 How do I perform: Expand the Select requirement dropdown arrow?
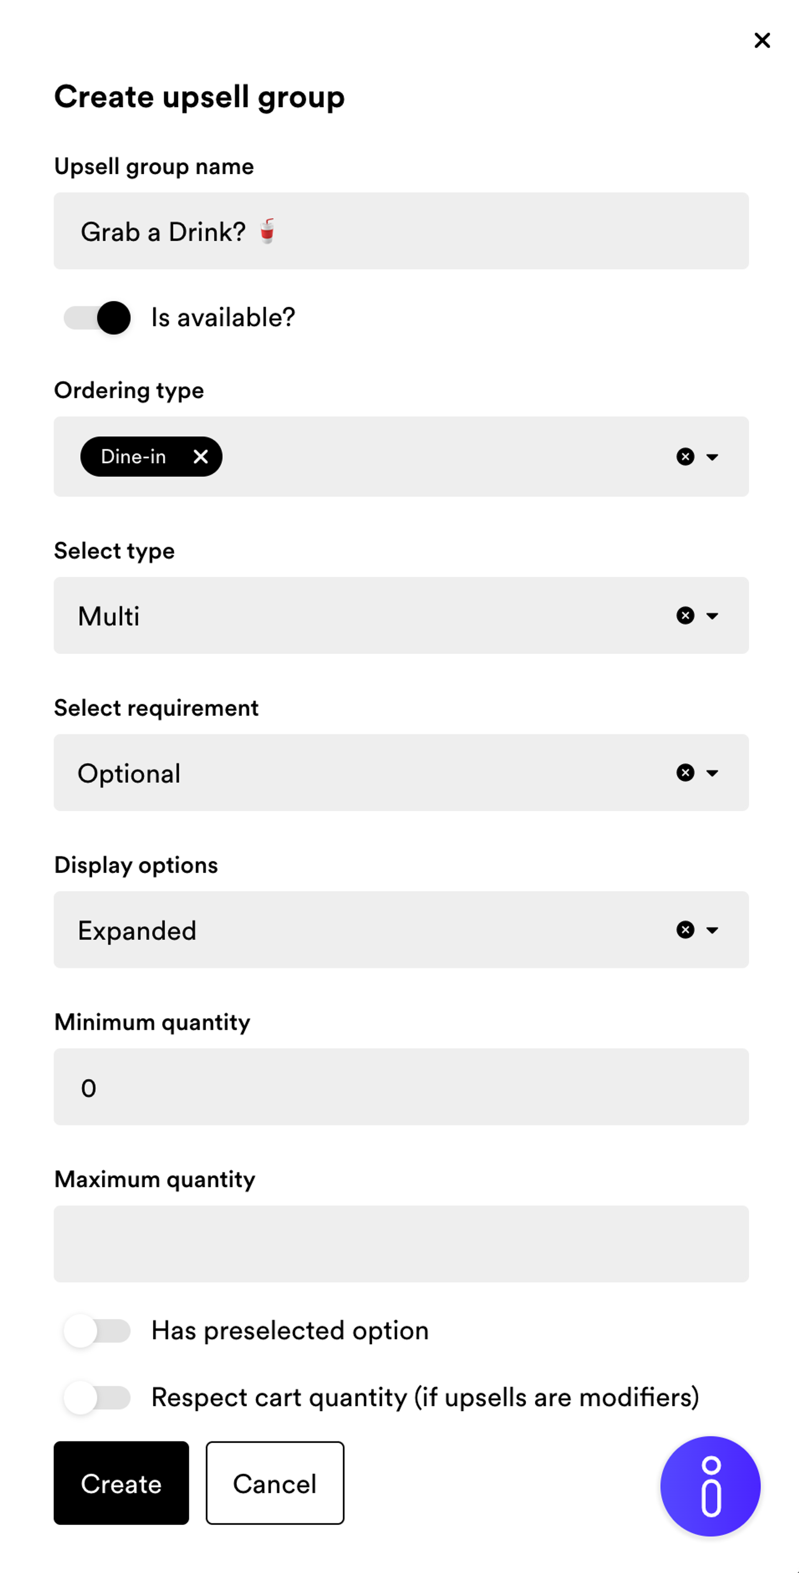click(x=712, y=772)
